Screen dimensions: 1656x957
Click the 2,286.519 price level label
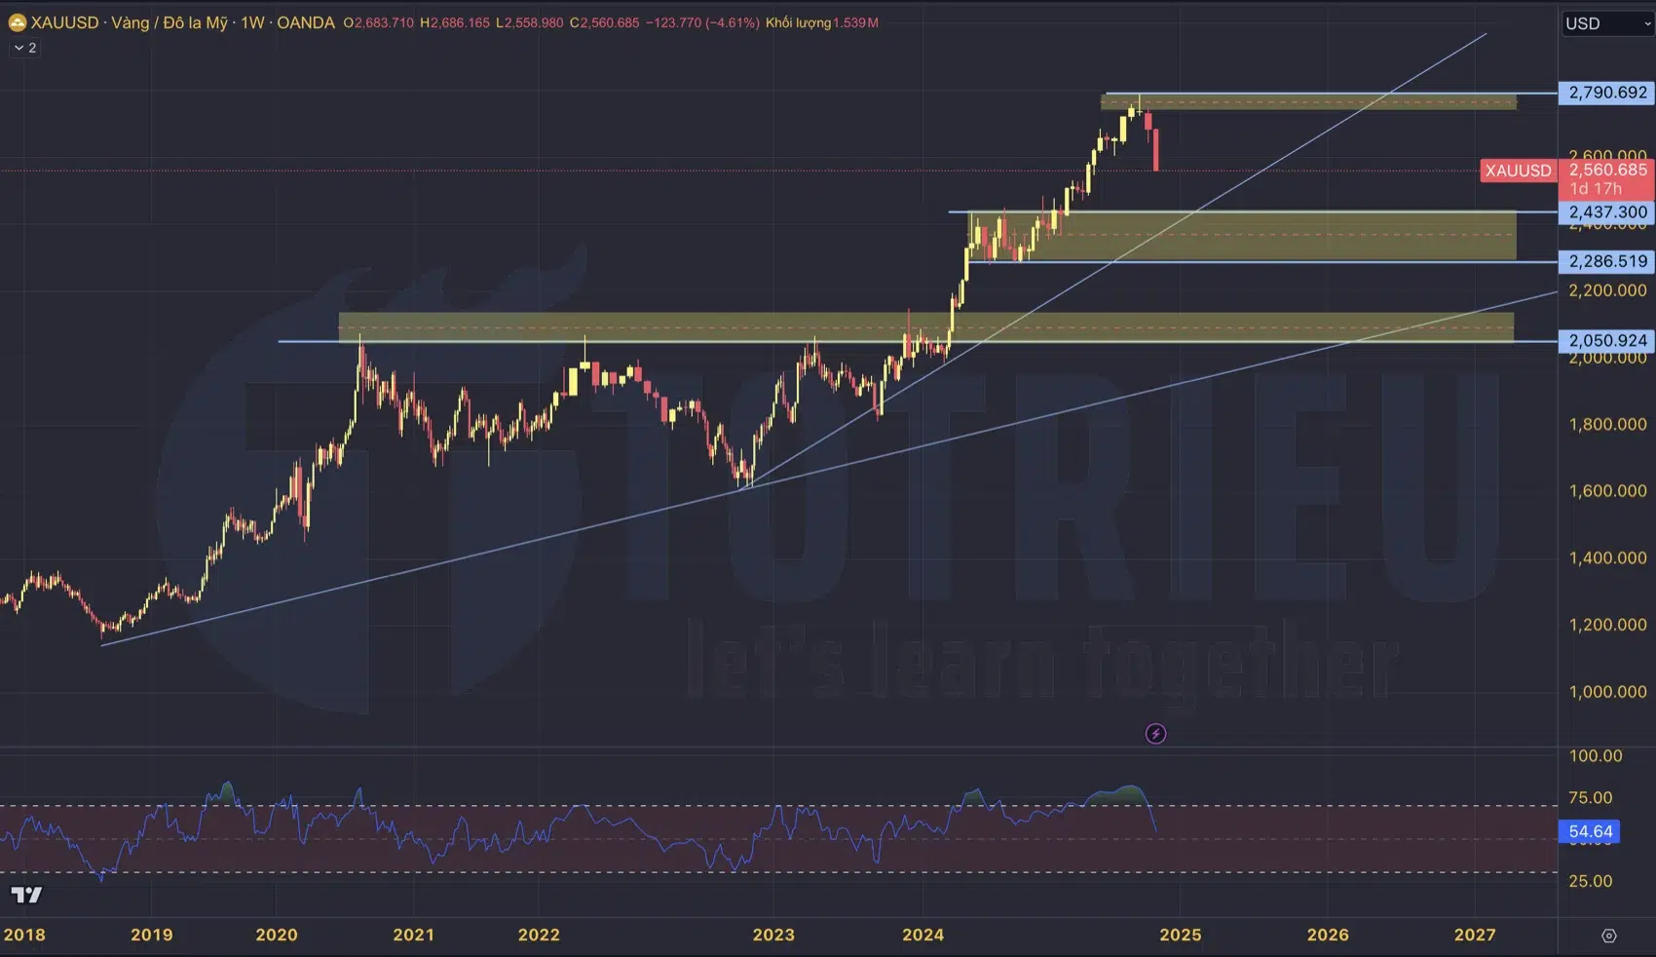tap(1606, 261)
